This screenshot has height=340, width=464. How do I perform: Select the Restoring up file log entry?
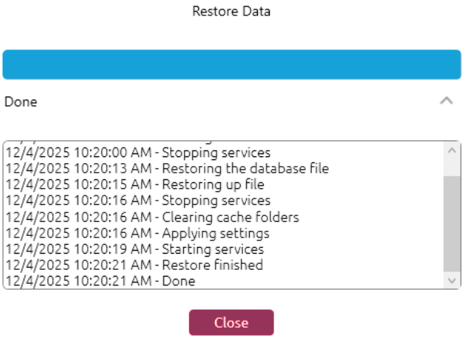[x=134, y=184]
